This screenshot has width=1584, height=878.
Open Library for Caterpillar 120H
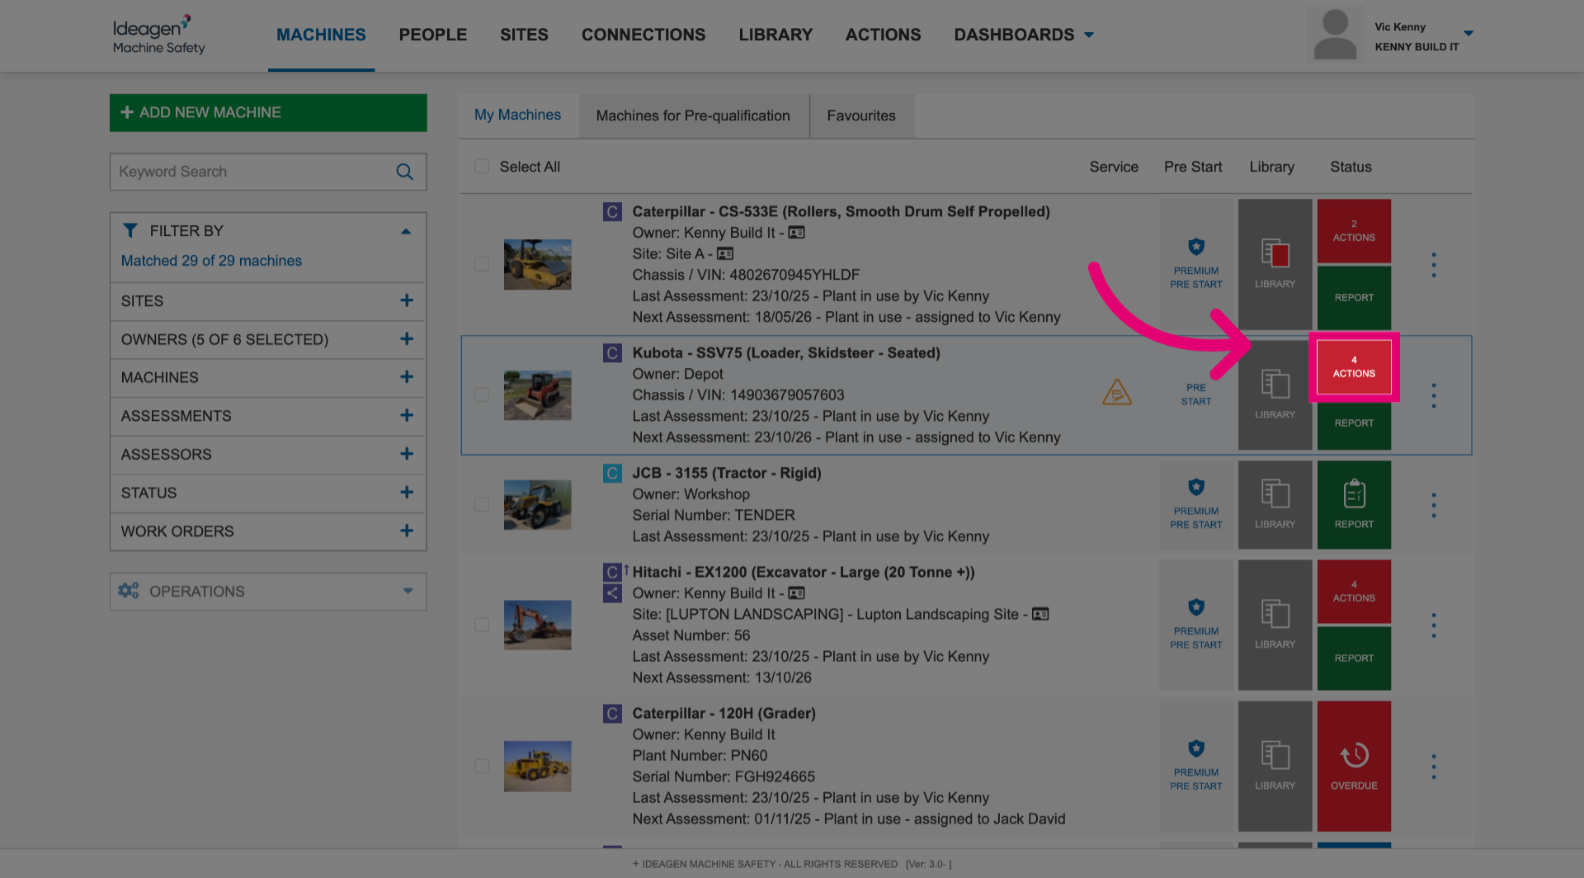[x=1275, y=766]
